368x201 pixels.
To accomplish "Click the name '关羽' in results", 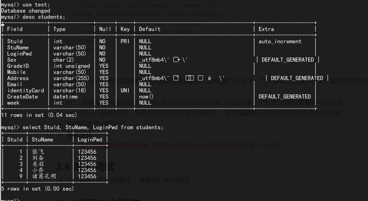I will pyautogui.click(x=38, y=164).
